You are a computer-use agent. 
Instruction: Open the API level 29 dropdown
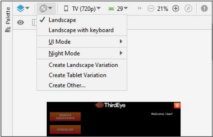pos(118,9)
